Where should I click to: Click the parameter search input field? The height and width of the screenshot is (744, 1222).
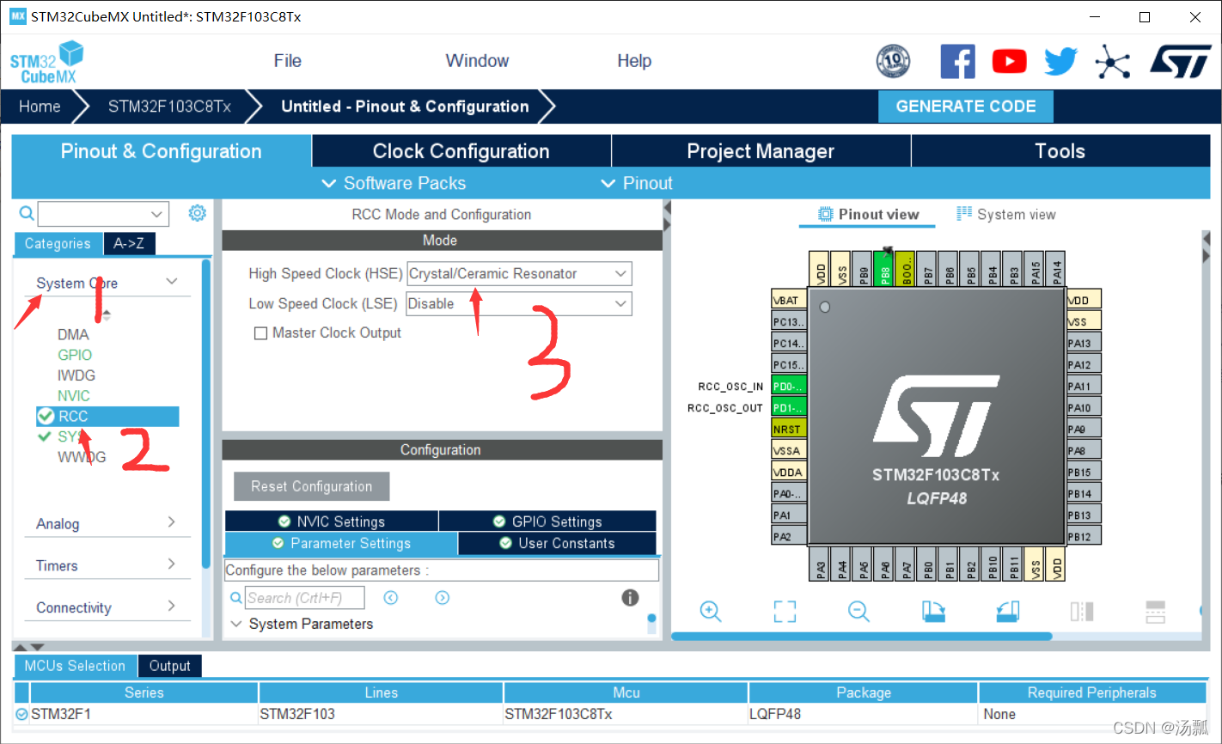[305, 598]
